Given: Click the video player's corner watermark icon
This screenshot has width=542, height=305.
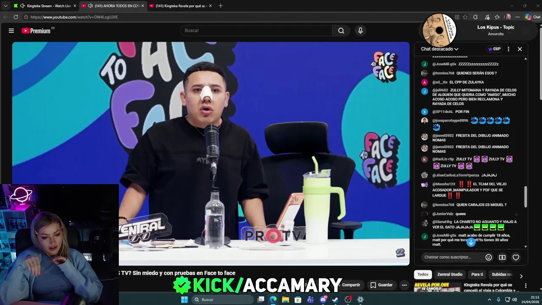Looking at the screenshot, I should pos(400,253).
